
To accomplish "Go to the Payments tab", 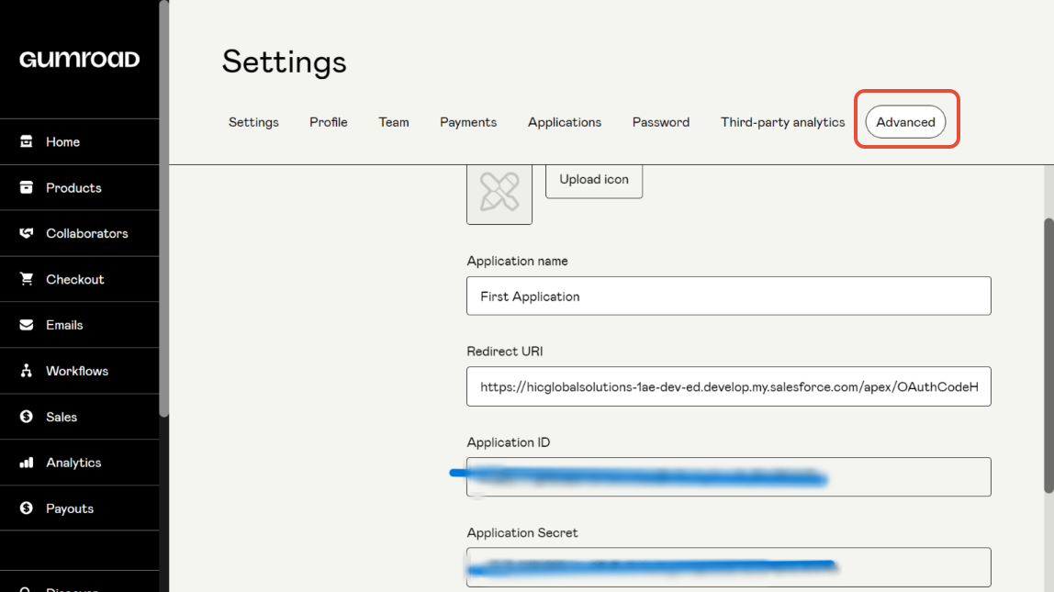I will click(468, 122).
